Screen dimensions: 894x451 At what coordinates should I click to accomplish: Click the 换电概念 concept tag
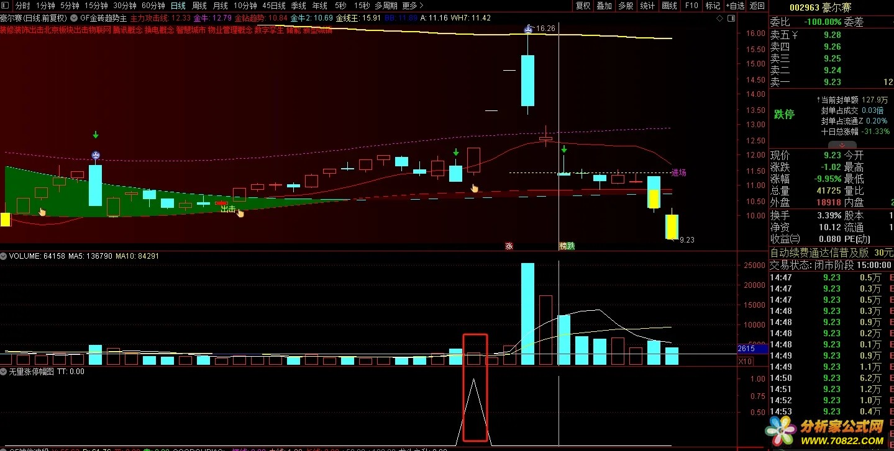coord(160,30)
